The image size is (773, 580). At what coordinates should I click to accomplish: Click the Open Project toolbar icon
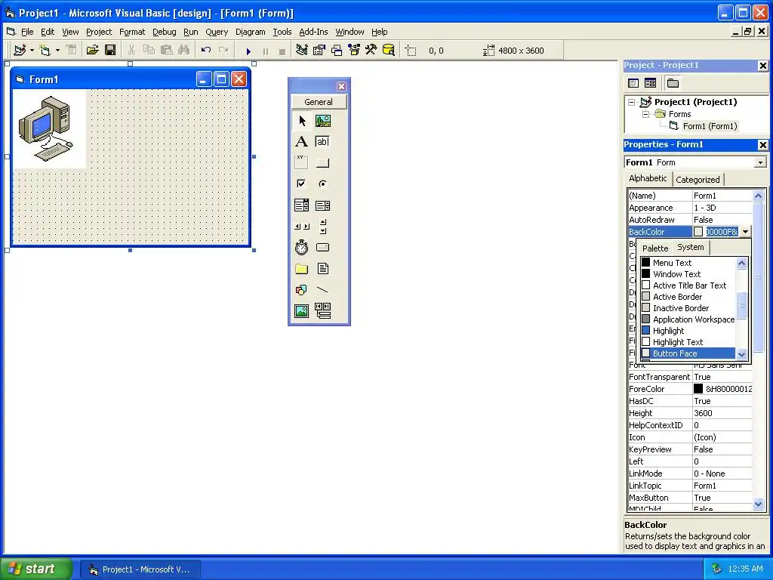[x=92, y=51]
